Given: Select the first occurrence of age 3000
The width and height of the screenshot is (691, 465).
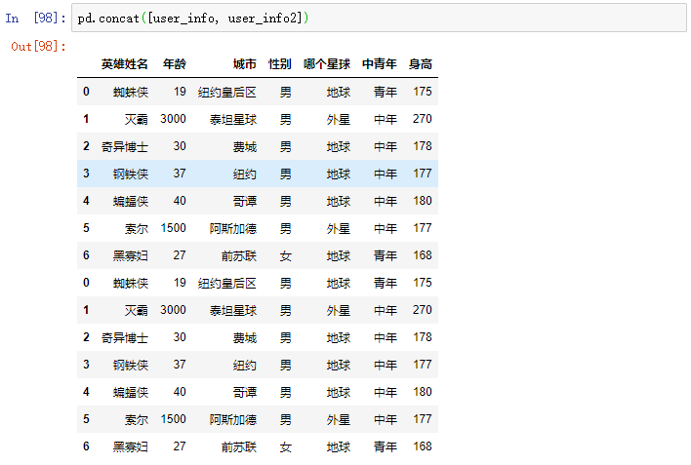Looking at the screenshot, I should 173,119.
